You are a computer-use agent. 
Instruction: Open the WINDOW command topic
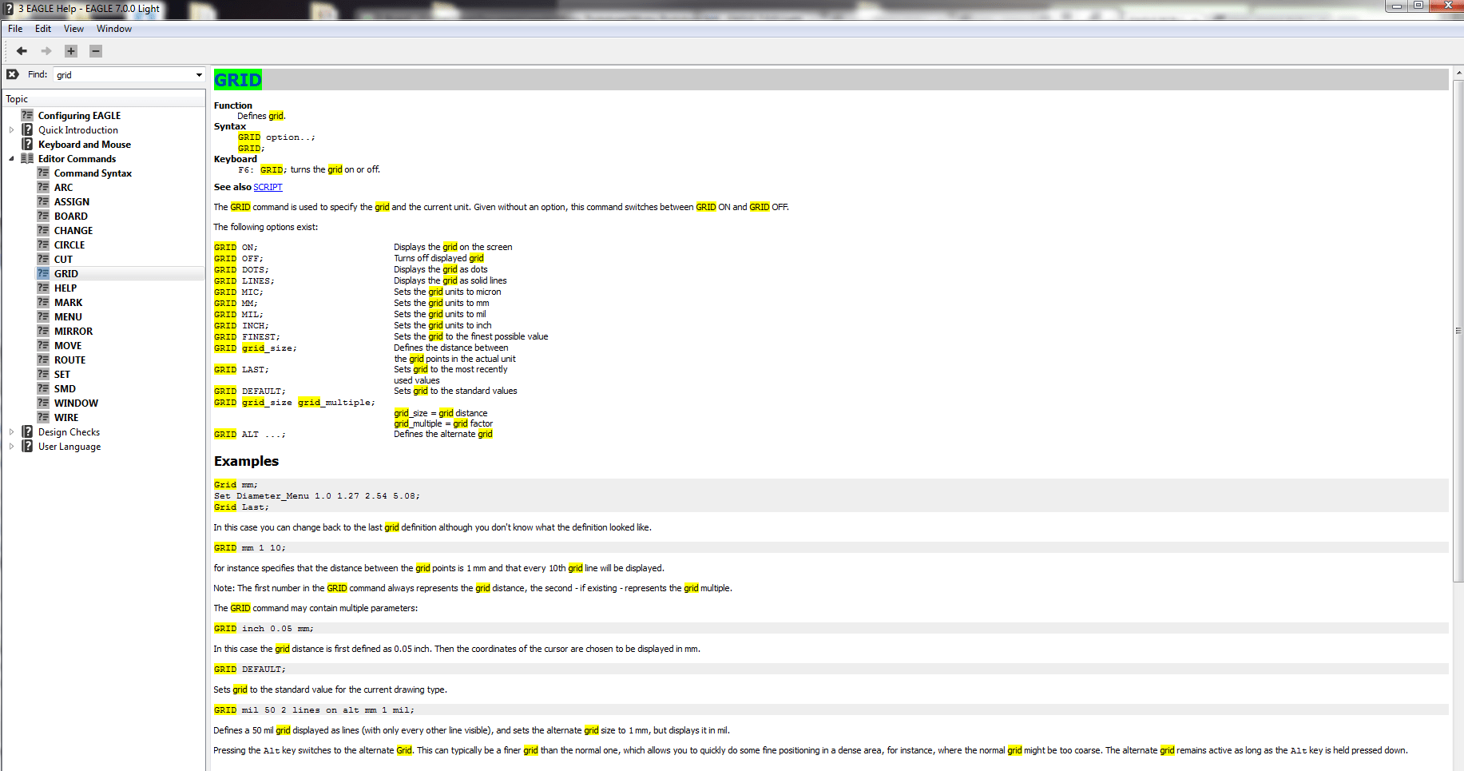[x=76, y=403]
